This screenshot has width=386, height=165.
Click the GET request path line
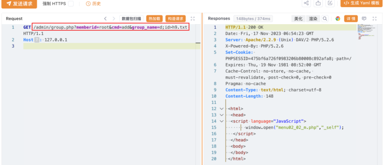click(111, 27)
